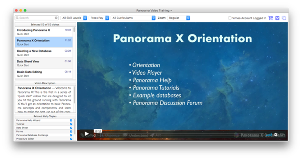Open the Free+Pay filter dropdown
This screenshot has height=160, width=302.
(99, 18)
